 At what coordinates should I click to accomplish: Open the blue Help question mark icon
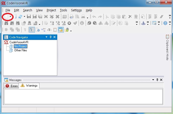point(165,23)
